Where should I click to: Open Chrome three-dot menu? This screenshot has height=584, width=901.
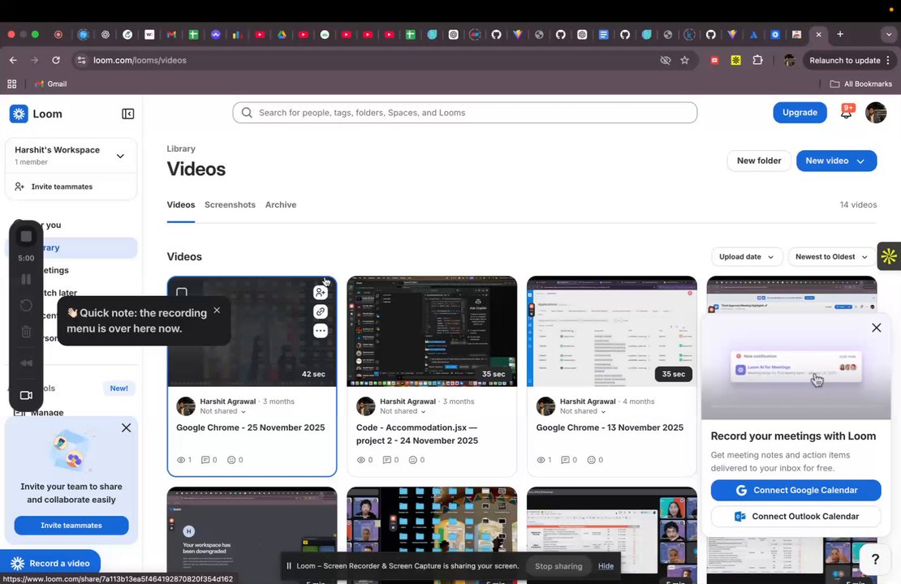point(888,60)
